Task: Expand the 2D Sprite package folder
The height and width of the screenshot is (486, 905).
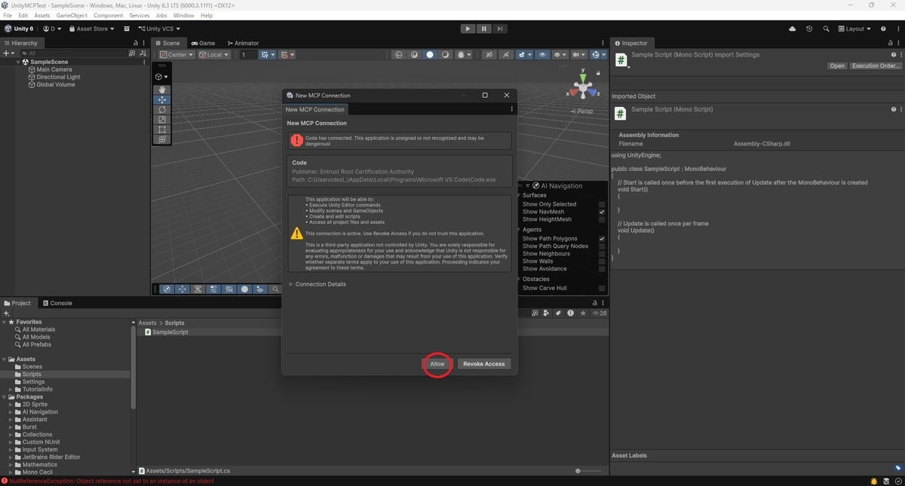Action: (x=11, y=405)
